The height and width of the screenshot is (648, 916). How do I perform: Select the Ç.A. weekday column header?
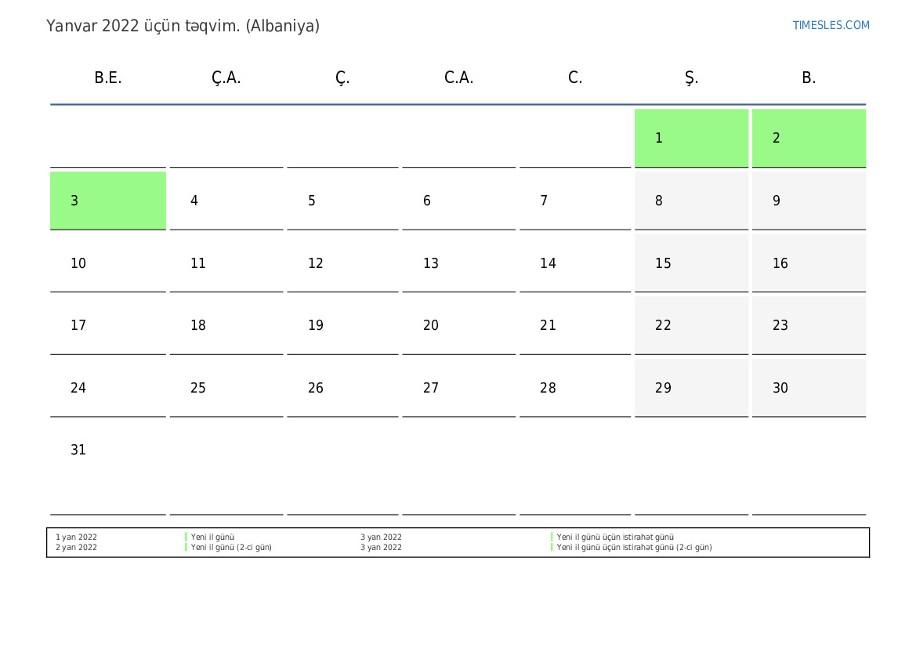click(x=226, y=78)
